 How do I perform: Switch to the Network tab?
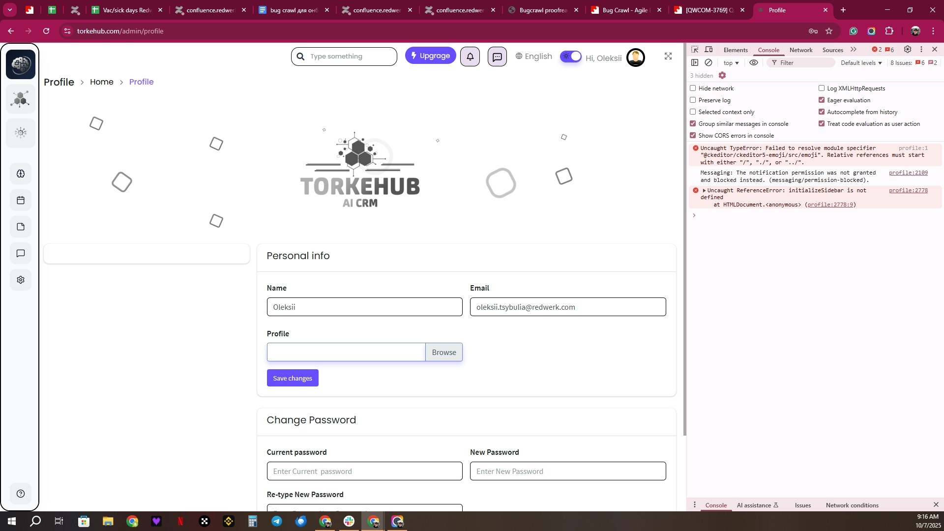coord(801,50)
